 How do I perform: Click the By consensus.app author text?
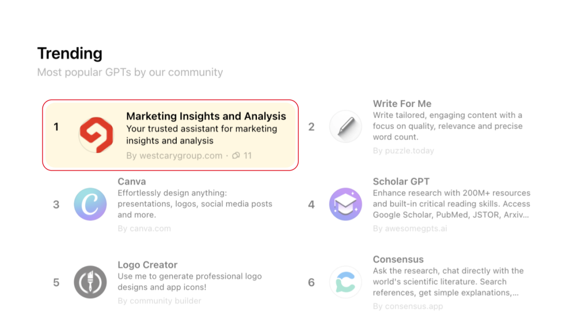pos(408,306)
